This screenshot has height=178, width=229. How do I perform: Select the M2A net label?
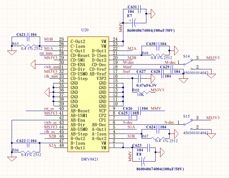132,49
